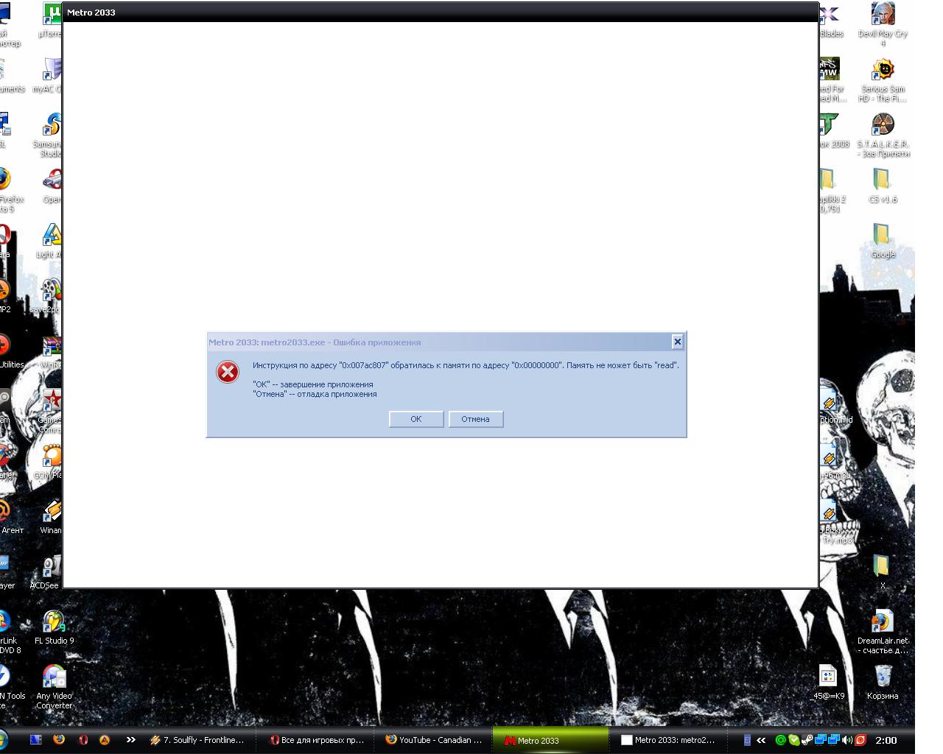Open ACDSee desktop shortcut
Image resolution: width=943 pixels, height=754 pixels.
(46, 571)
